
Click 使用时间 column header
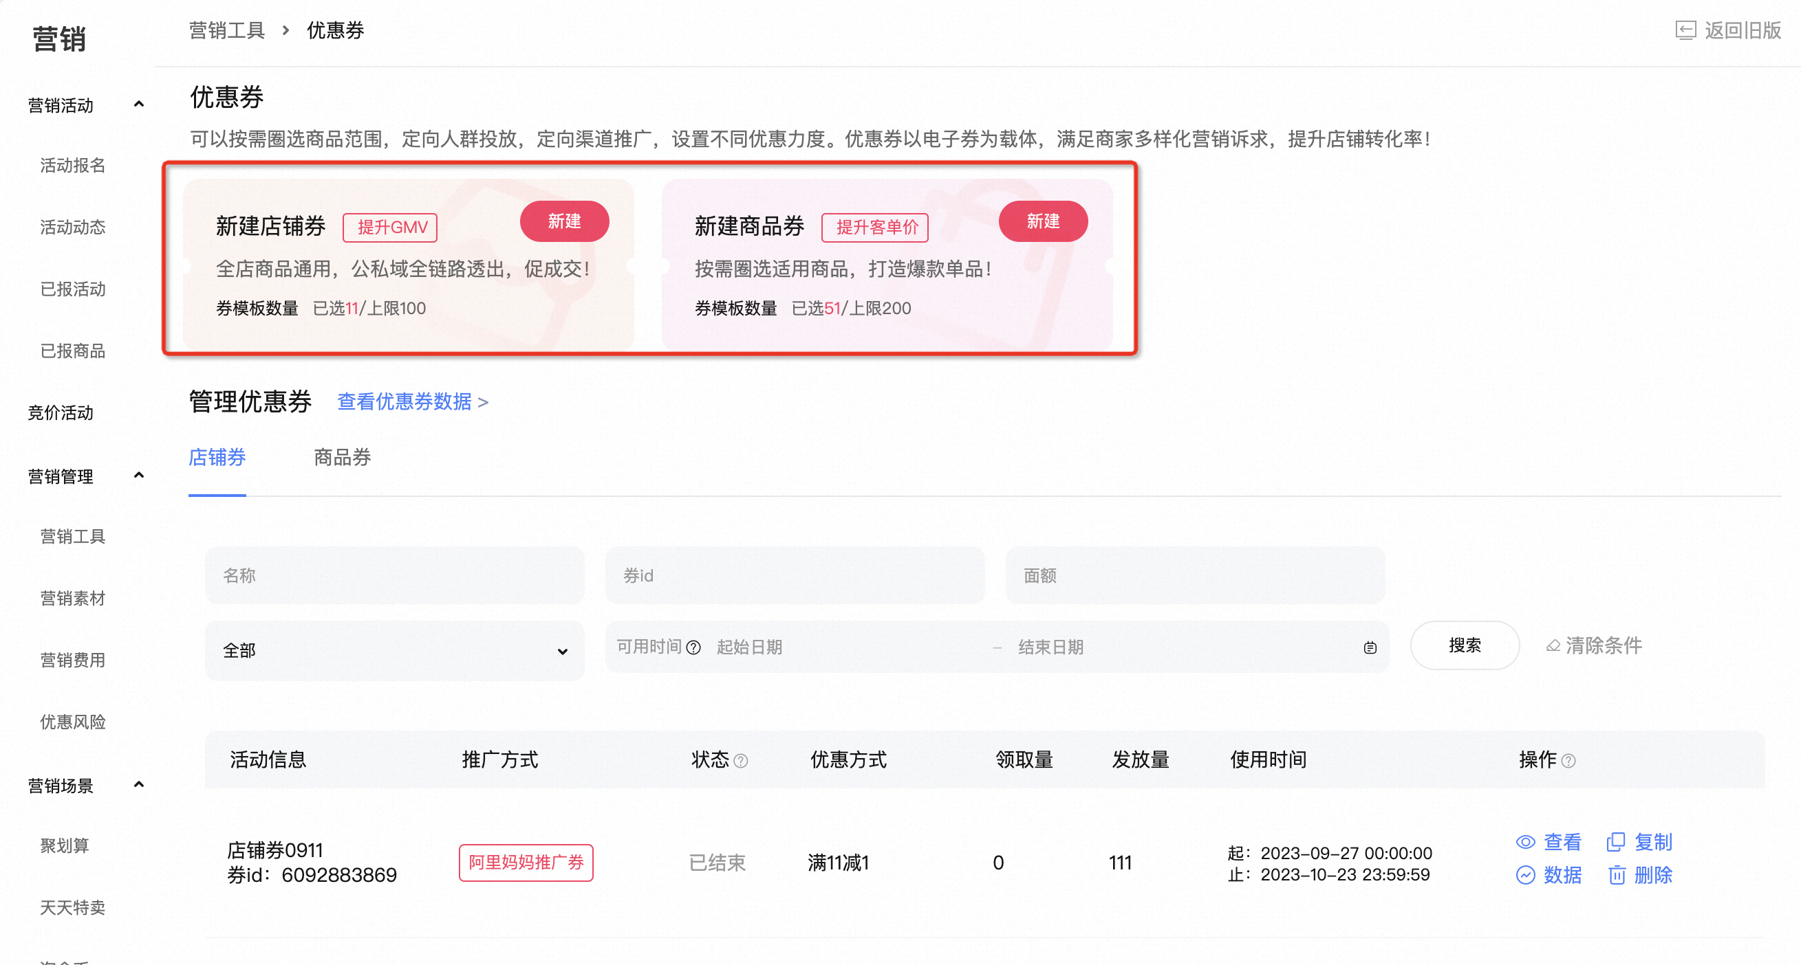(x=1269, y=759)
